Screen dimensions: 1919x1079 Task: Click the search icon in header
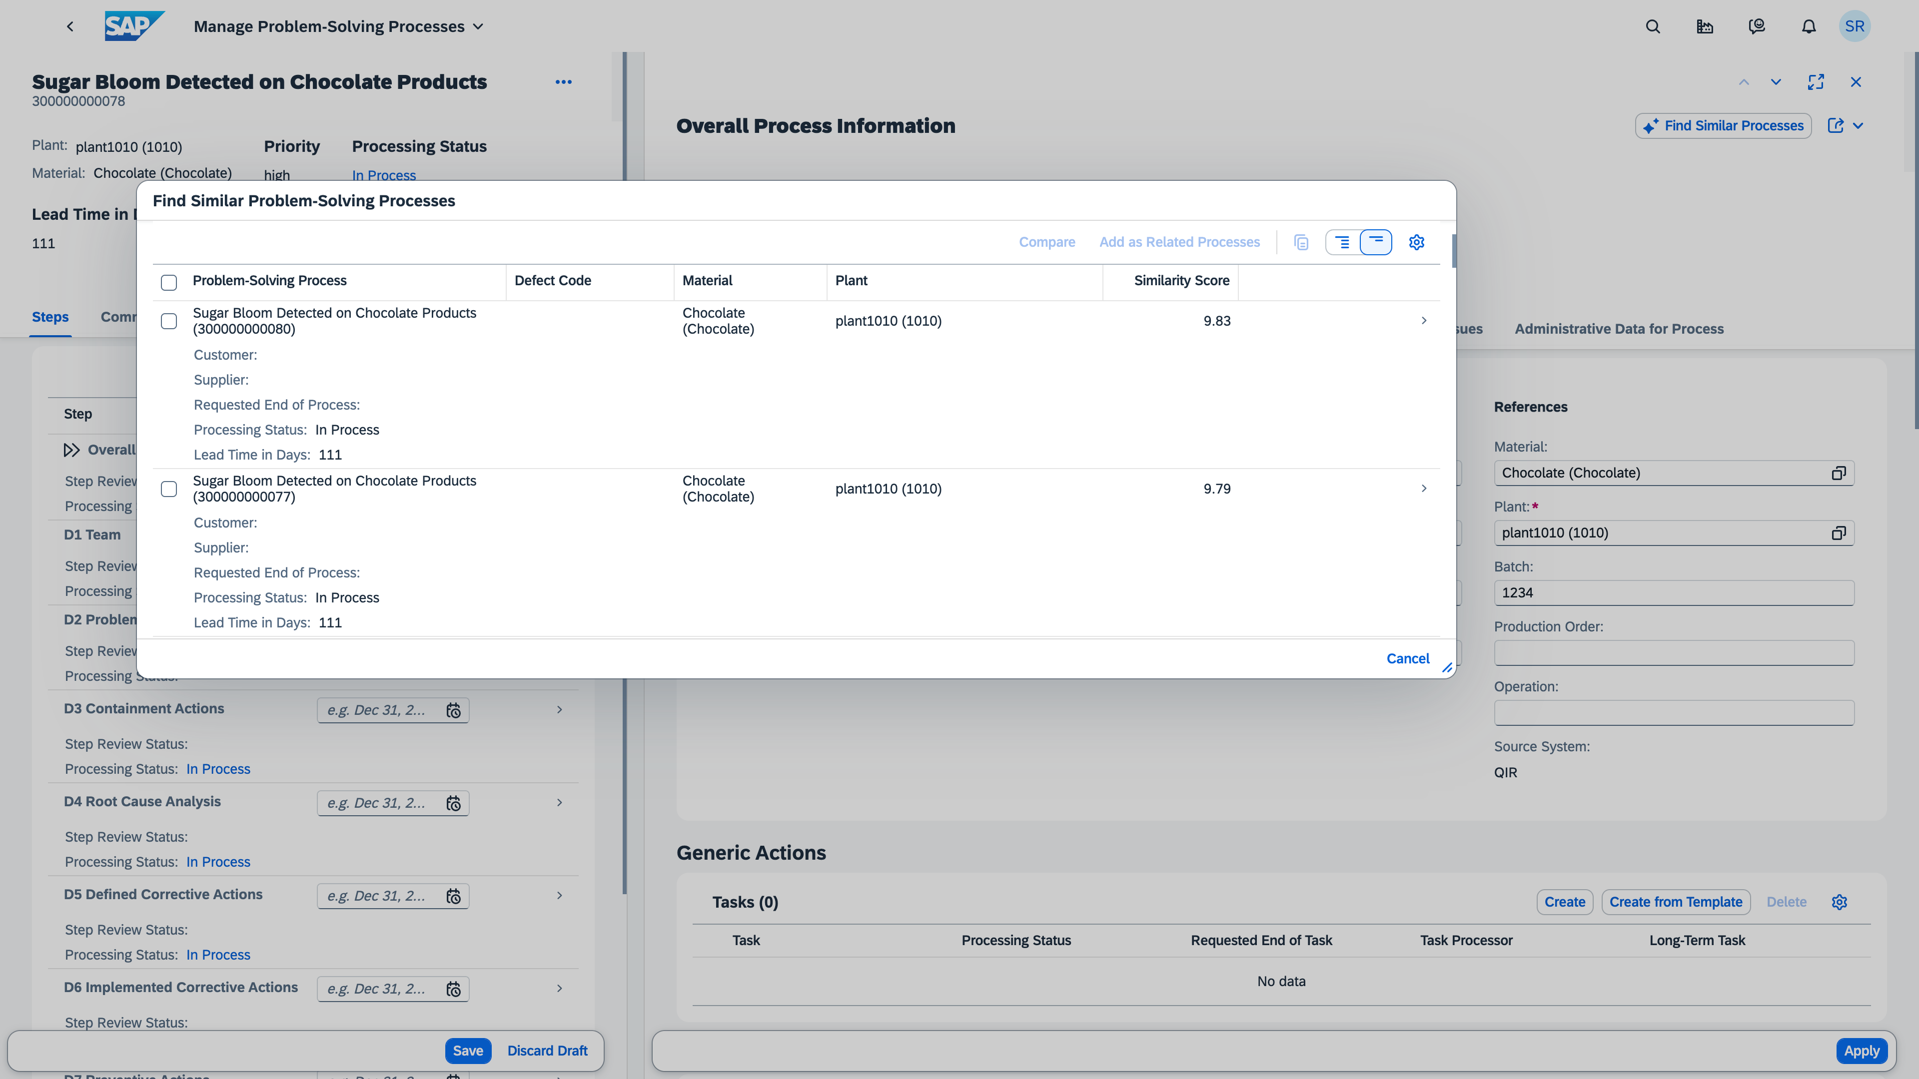pyautogui.click(x=1652, y=27)
